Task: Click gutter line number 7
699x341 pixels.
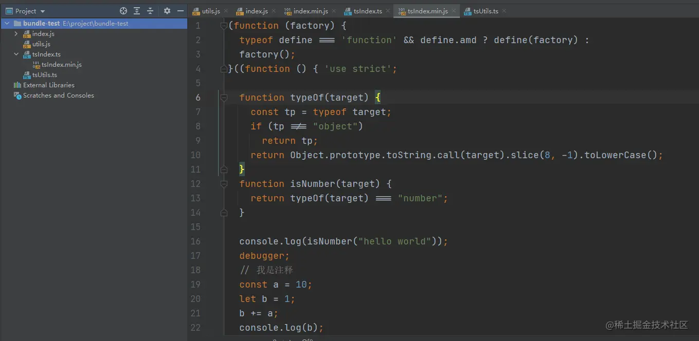Action: coord(198,112)
